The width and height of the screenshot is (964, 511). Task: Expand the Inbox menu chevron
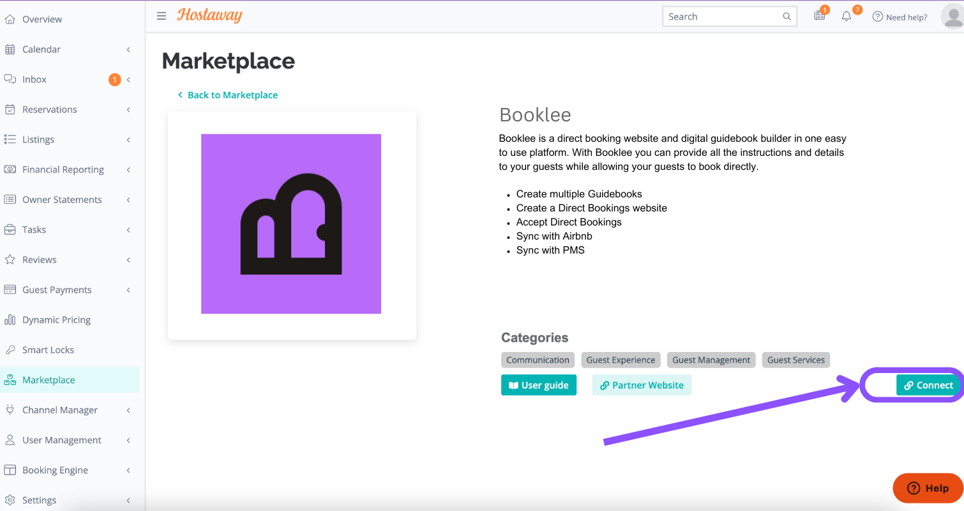point(128,79)
